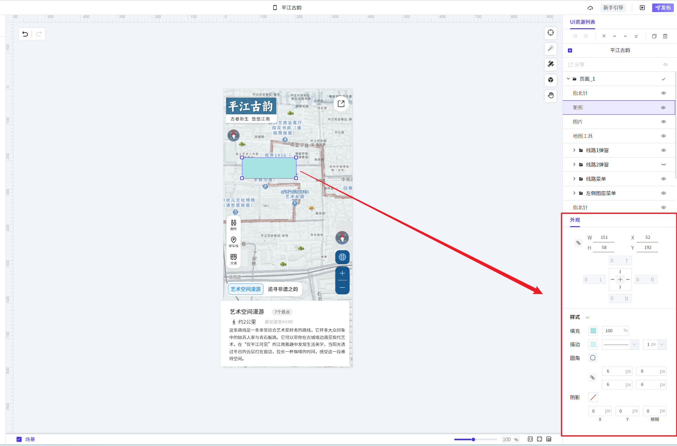Hide the 线路菜单 group
Image resolution: width=677 pixels, height=446 pixels.
664,179
